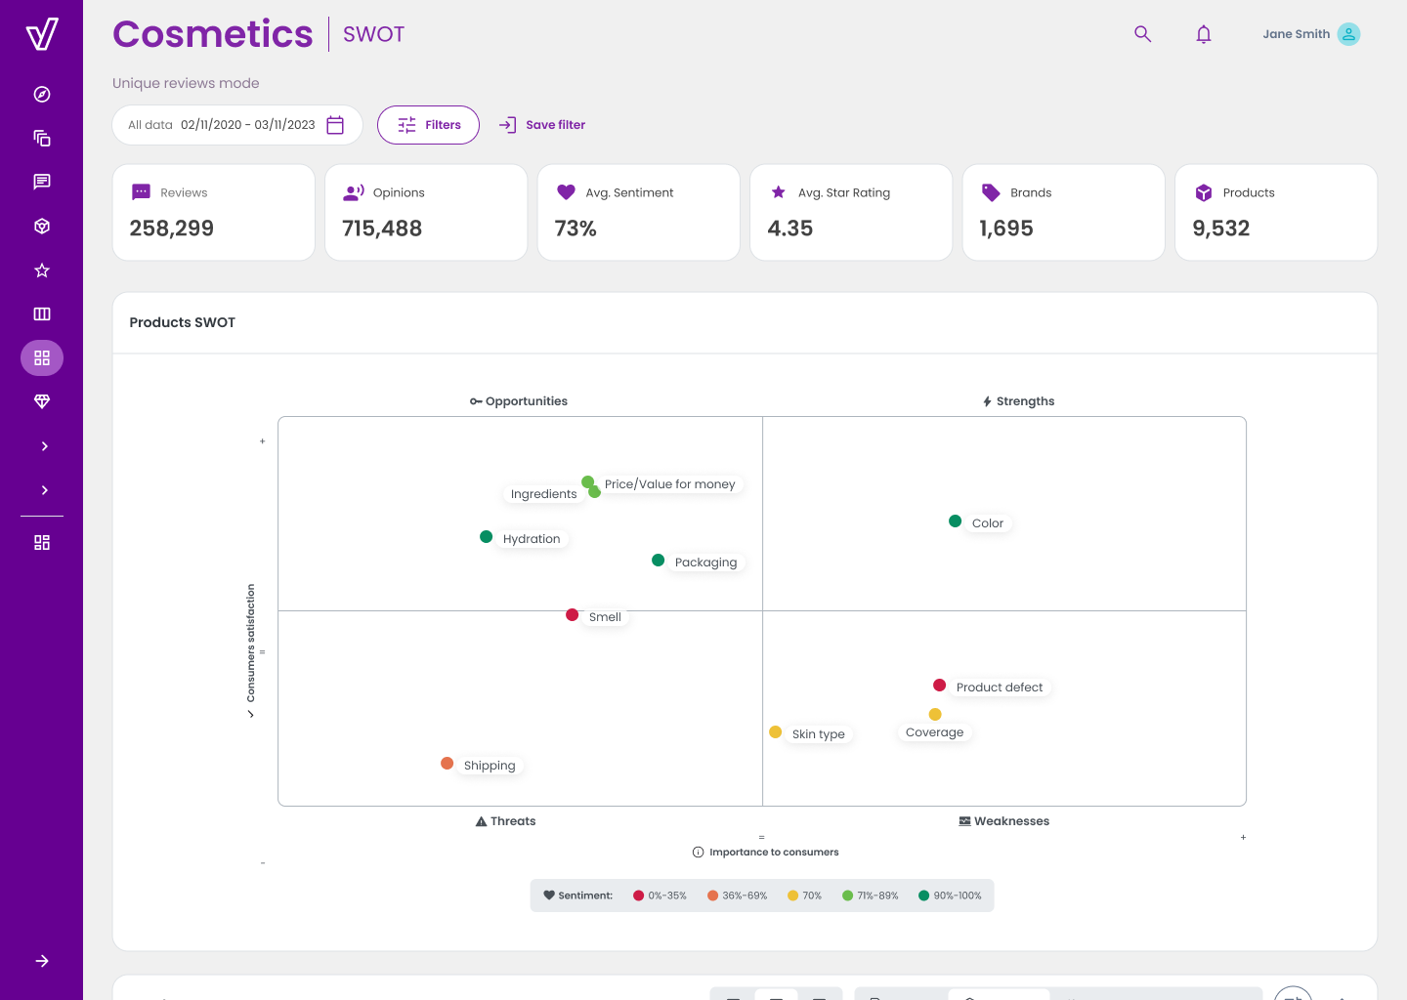Select the Packaging green dot

pyautogui.click(x=659, y=561)
